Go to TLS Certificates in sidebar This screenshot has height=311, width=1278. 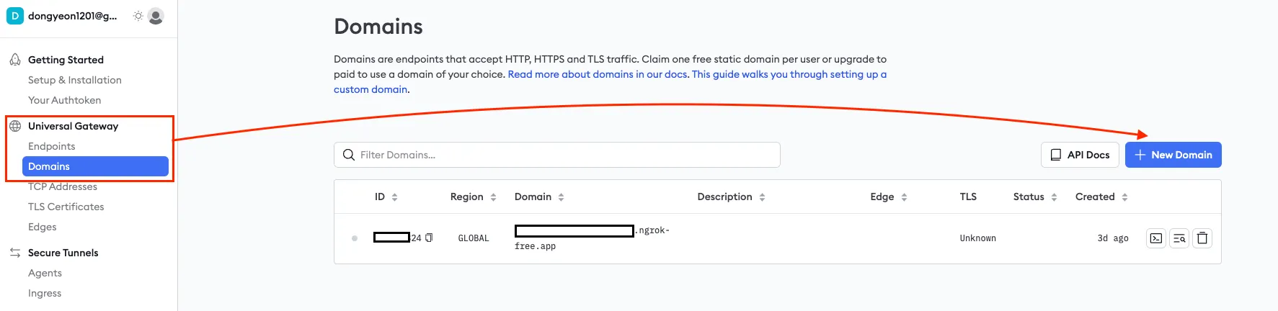pyautogui.click(x=66, y=207)
